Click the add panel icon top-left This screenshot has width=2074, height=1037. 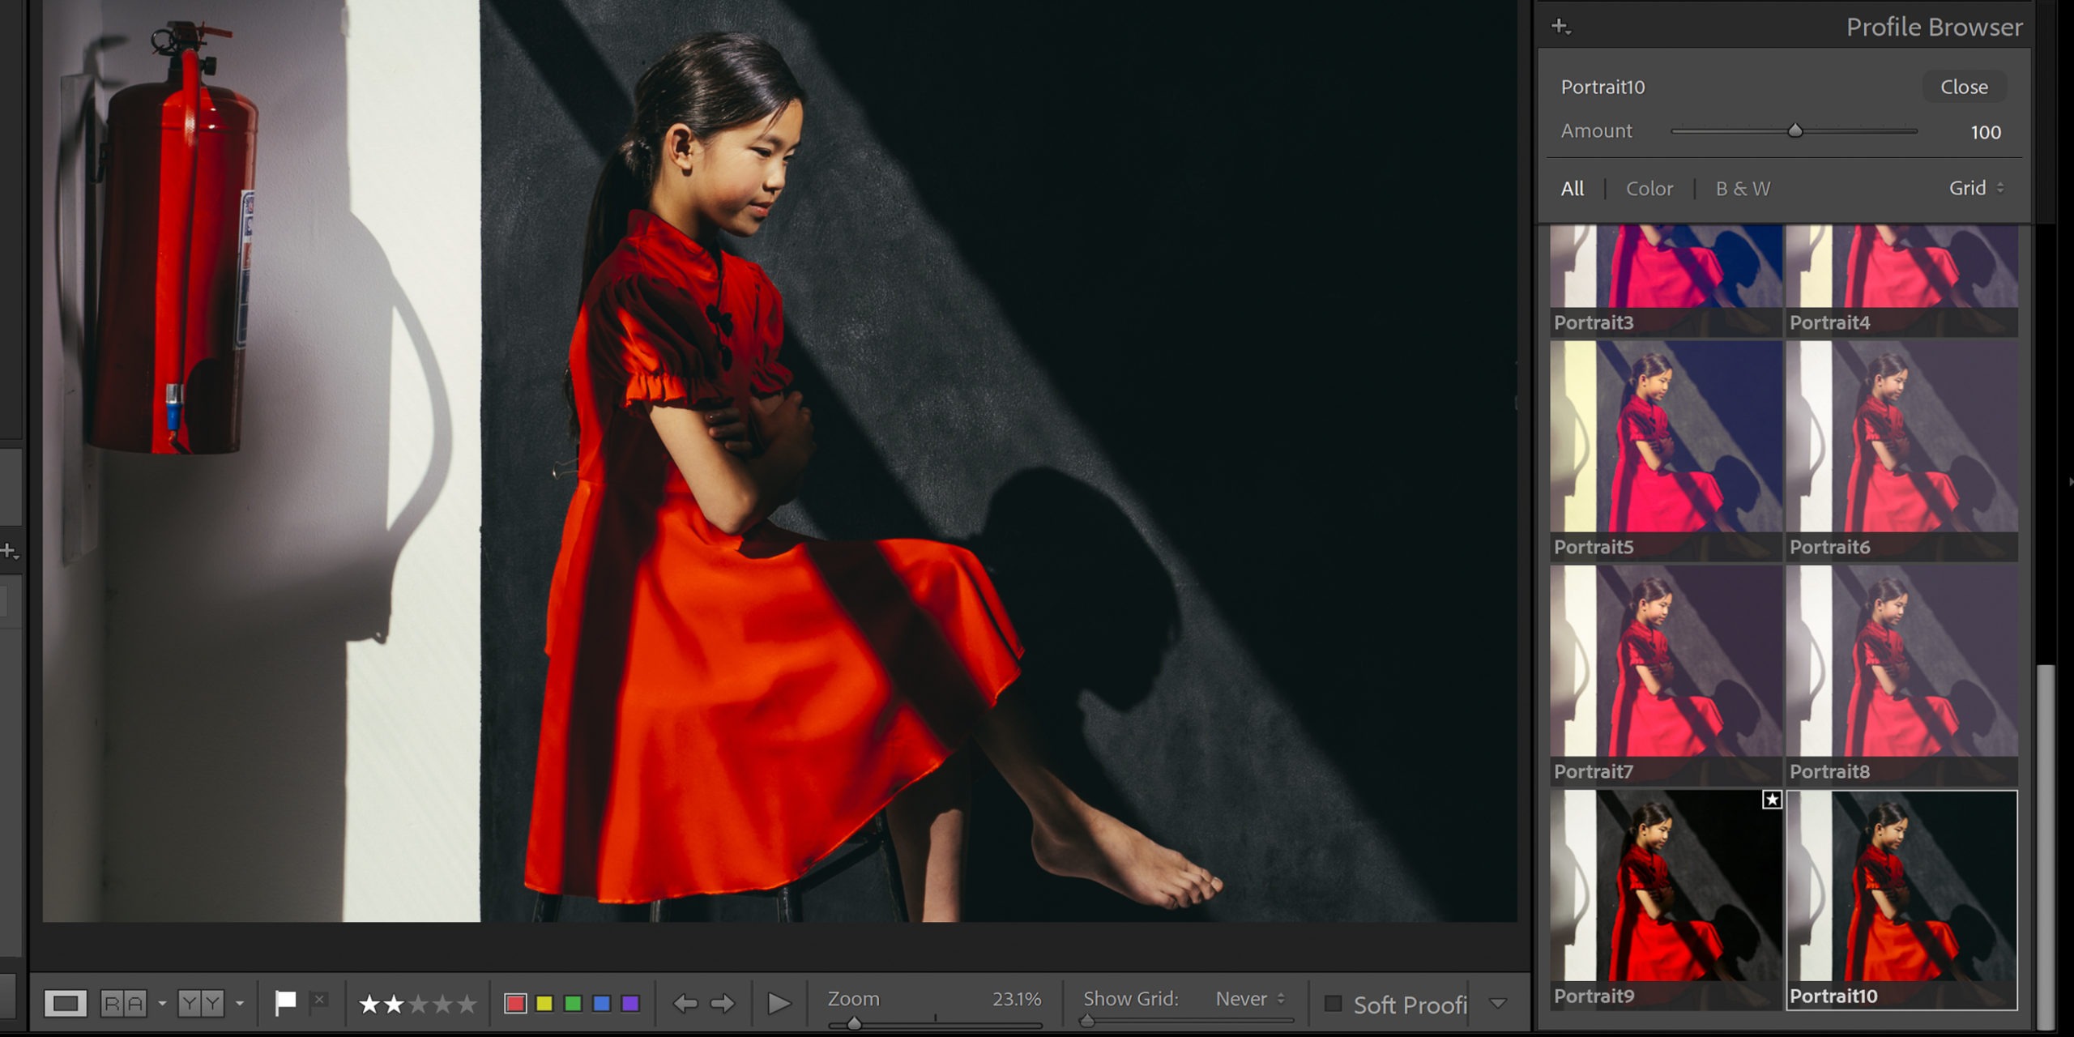[x=1561, y=23]
